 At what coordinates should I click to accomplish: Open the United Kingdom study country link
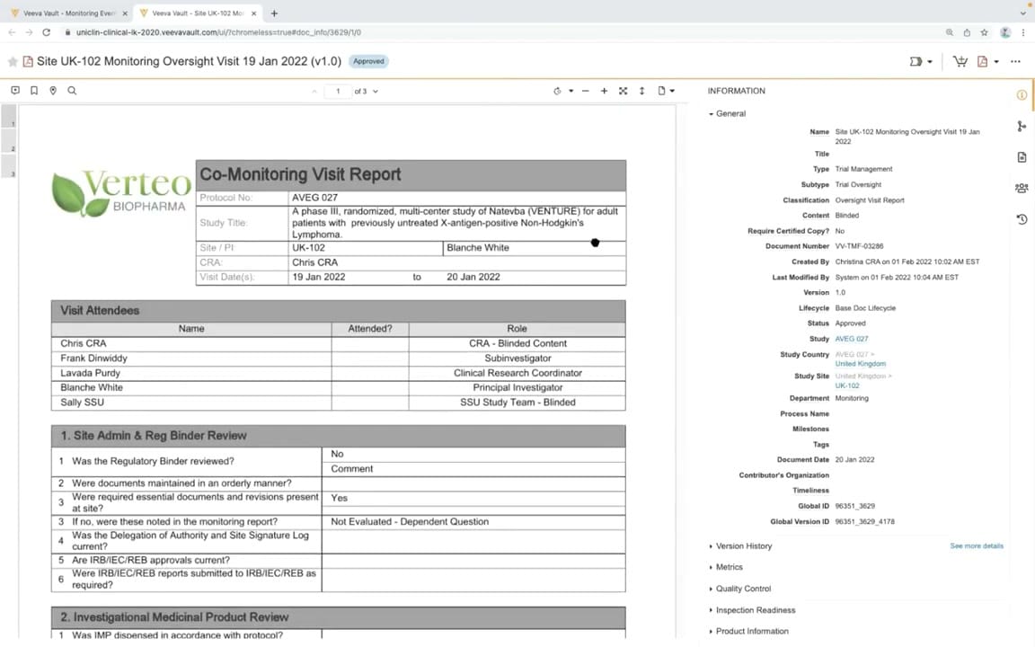click(x=860, y=364)
